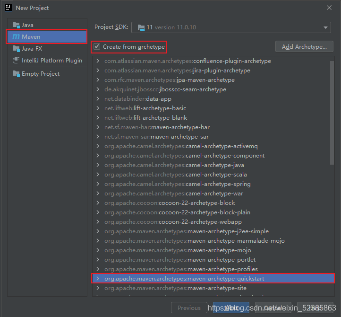This screenshot has height=317, width=341.
Task: Select net.databinder:data-app row text
Action: [137, 99]
